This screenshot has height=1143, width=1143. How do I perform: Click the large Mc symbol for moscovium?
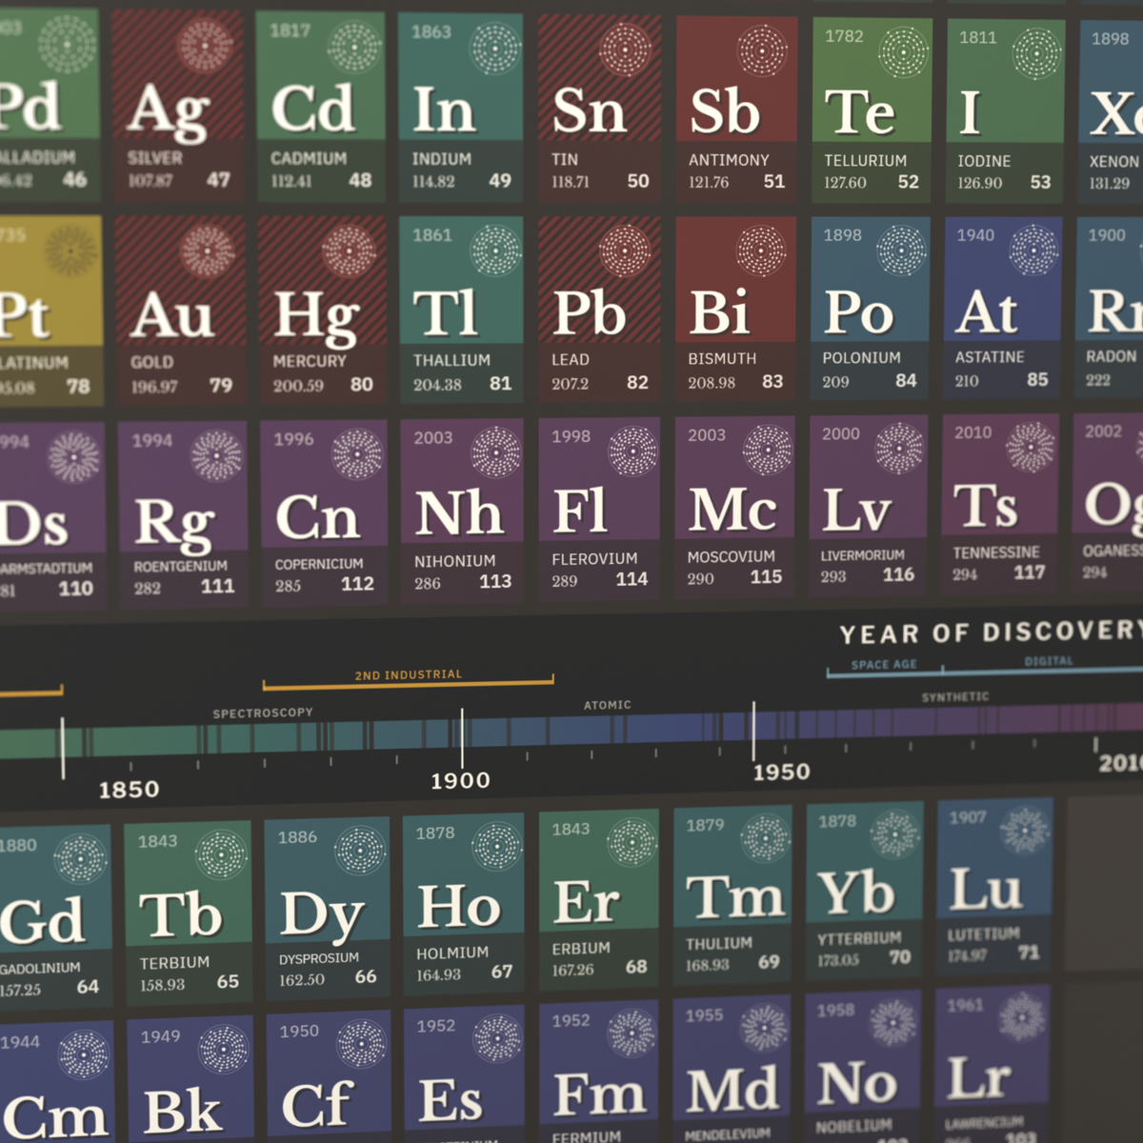[x=732, y=511]
